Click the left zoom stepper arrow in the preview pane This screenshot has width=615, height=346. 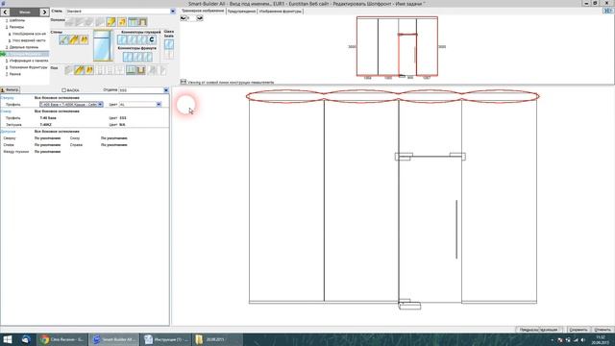184,18
